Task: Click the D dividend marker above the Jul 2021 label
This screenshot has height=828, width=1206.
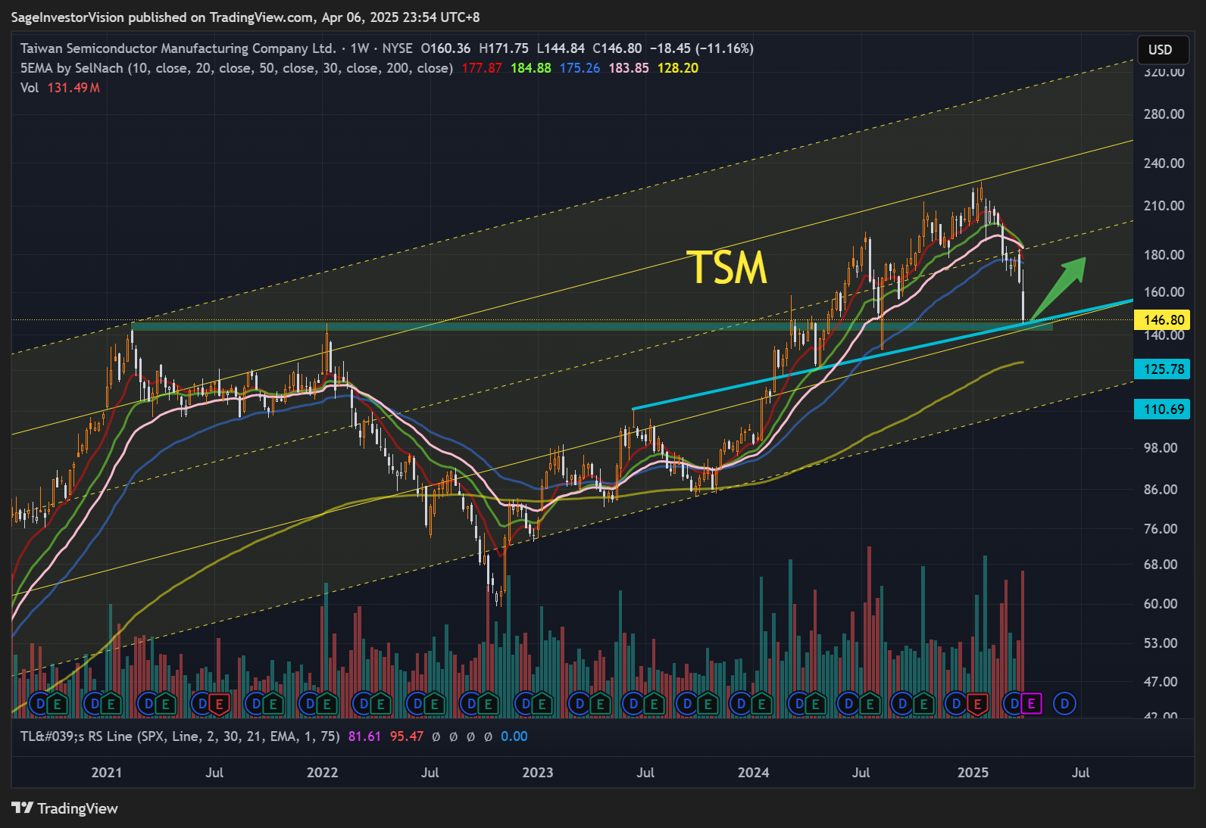Action: click(x=202, y=705)
